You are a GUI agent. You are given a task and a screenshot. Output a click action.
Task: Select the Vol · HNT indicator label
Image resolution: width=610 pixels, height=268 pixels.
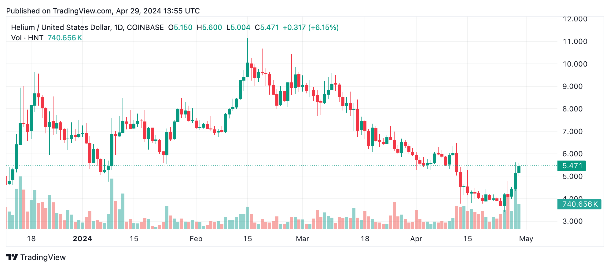coord(27,38)
